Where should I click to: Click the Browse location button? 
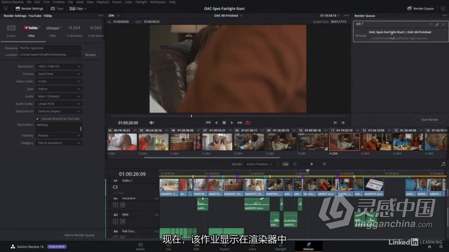90,55
